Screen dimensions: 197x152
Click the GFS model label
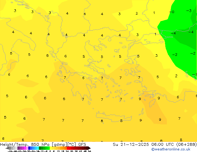point(82,145)
